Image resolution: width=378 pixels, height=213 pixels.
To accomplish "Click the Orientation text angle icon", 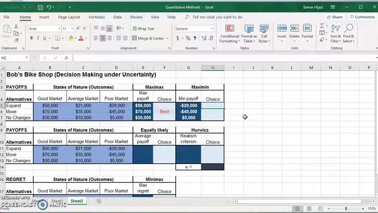I will point(119,28).
